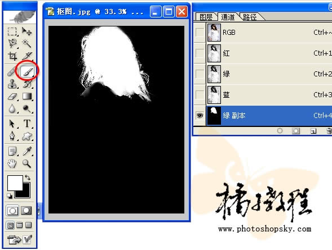
Task: Save selection as channel
Action: 296,131
